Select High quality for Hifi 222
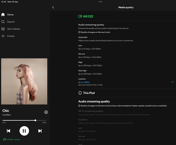 click(x=126, y=64)
